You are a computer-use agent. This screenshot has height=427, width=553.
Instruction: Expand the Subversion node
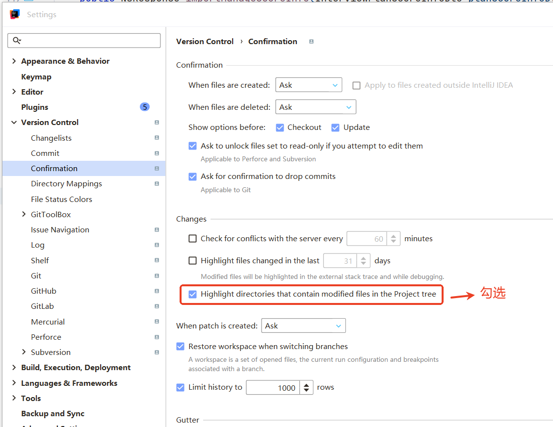pyautogui.click(x=24, y=352)
